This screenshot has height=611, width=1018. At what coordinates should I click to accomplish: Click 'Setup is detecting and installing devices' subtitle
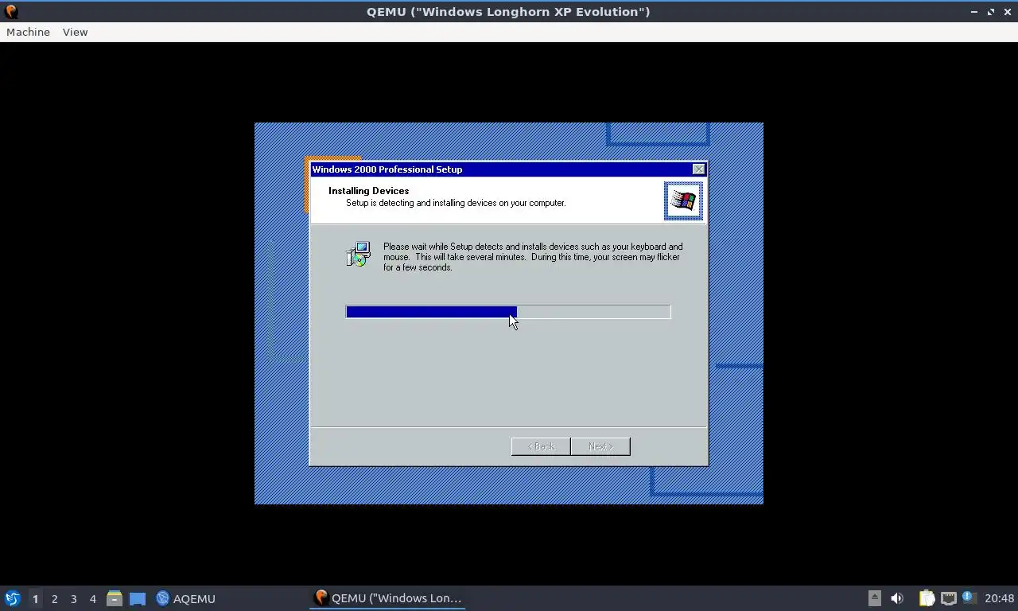(456, 203)
